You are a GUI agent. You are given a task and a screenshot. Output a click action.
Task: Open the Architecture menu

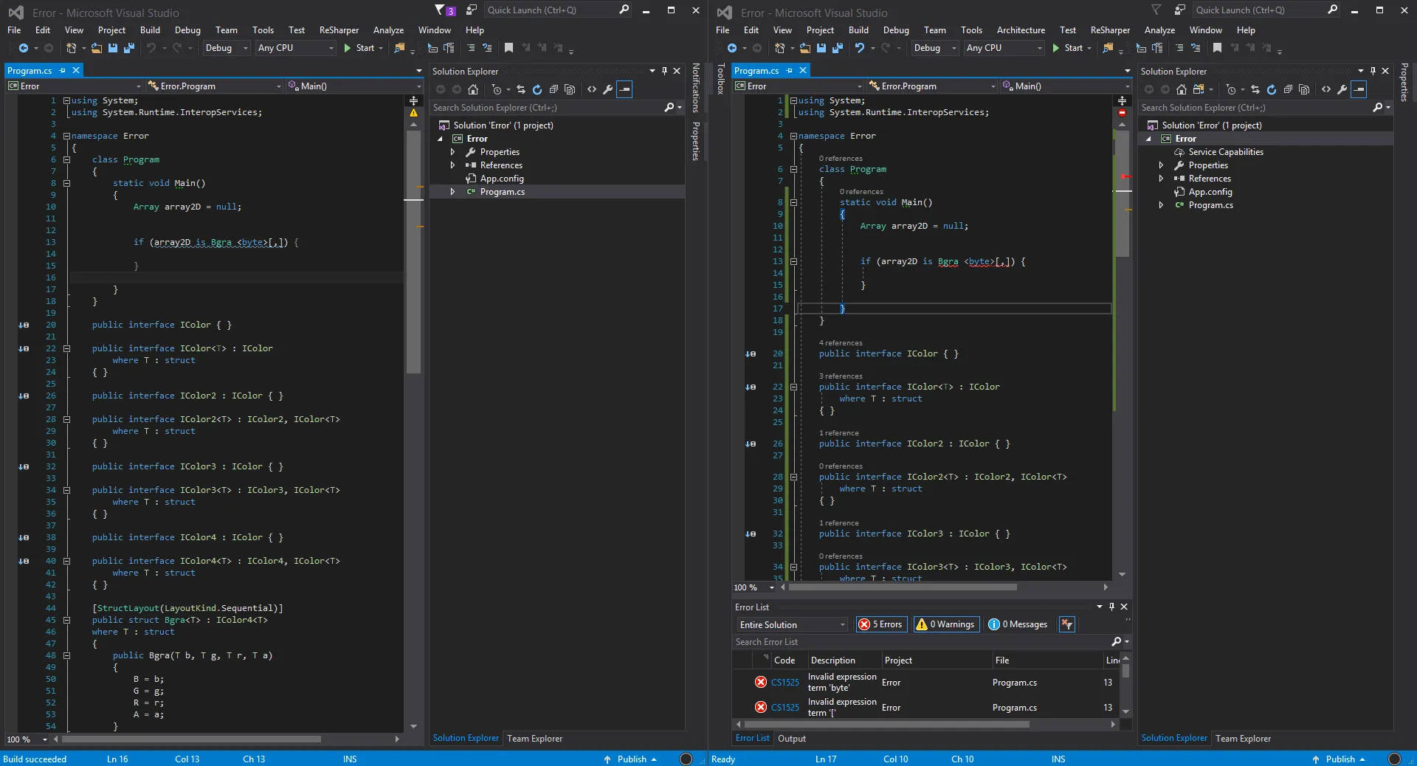coord(1020,30)
